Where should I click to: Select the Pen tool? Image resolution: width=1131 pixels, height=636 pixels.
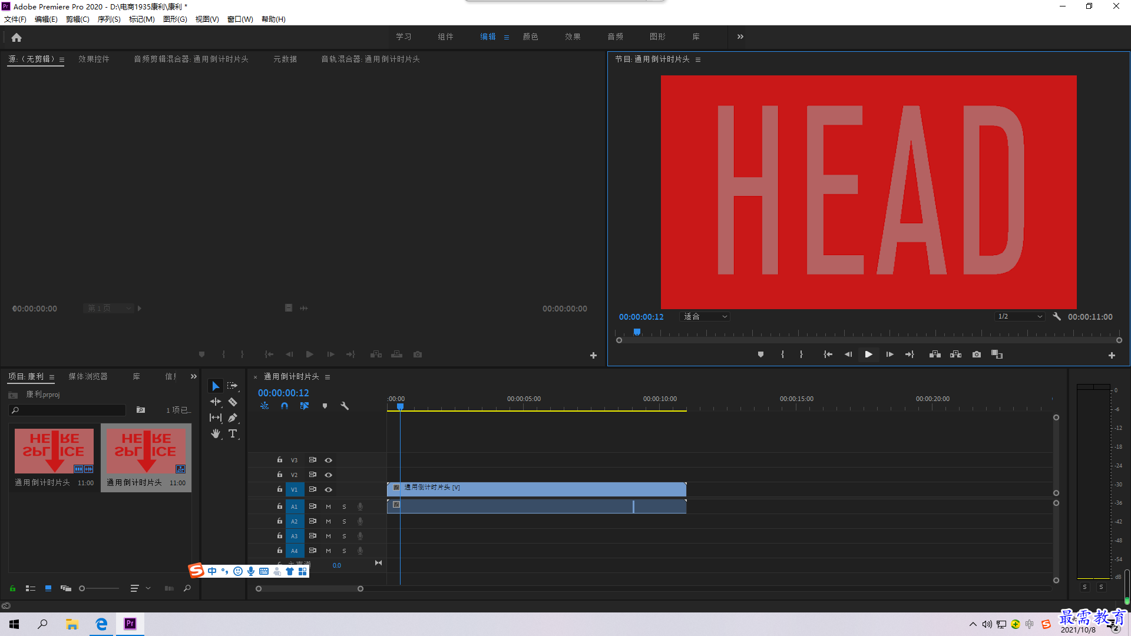pos(233,418)
